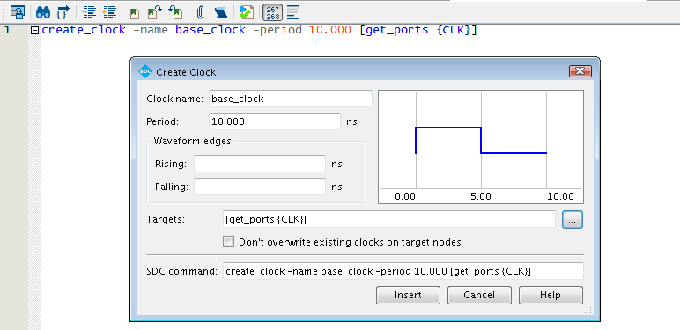Click the SDC command text field
The image size is (680, 330).
pyautogui.click(x=403, y=271)
